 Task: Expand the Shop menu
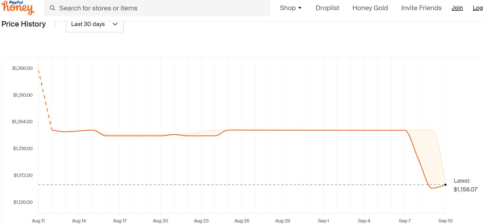click(290, 8)
